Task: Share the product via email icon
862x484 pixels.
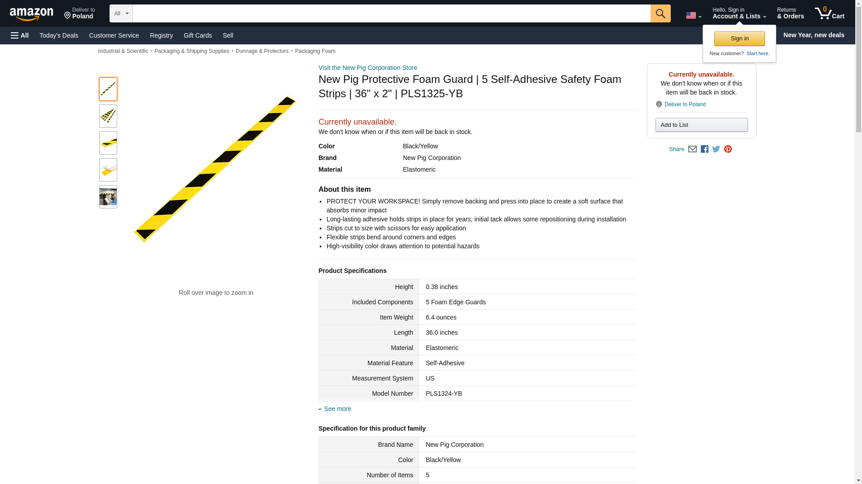Action: click(692, 149)
